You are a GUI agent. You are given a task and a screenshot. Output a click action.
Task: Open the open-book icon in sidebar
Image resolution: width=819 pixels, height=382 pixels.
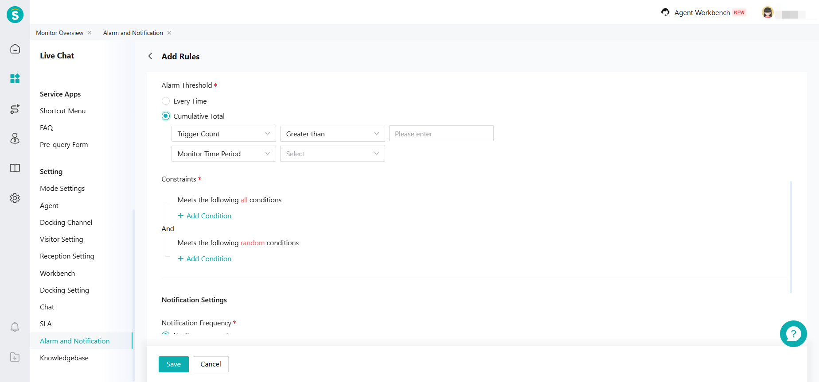click(15, 168)
